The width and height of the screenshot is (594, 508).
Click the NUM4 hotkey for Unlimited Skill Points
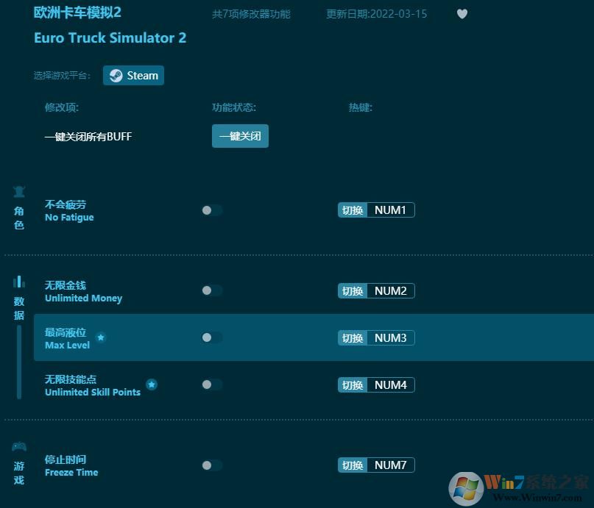pyautogui.click(x=376, y=384)
